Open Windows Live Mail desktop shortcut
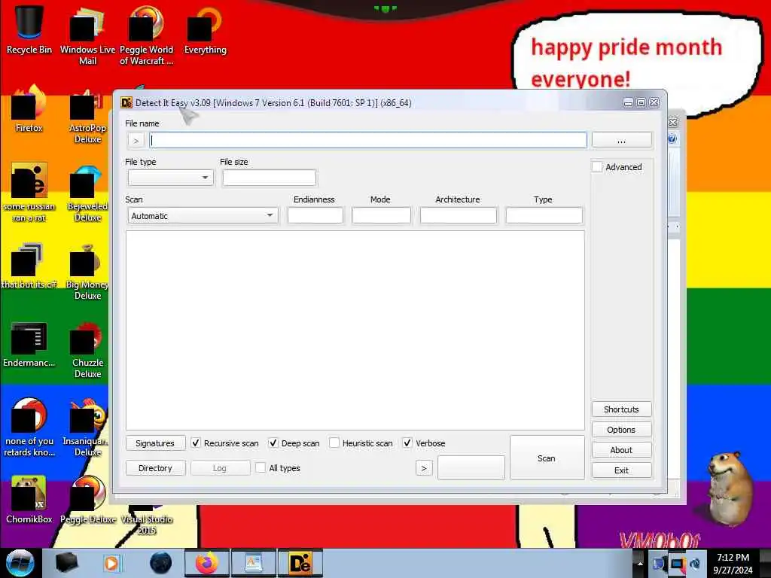Image resolution: width=771 pixels, height=578 pixels. [87, 35]
